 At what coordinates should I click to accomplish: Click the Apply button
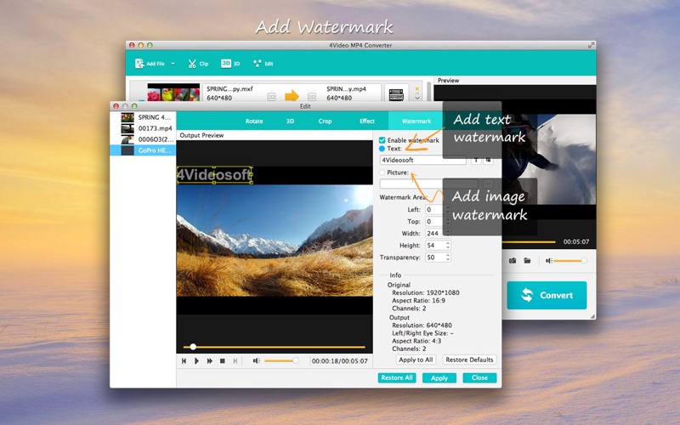439,378
